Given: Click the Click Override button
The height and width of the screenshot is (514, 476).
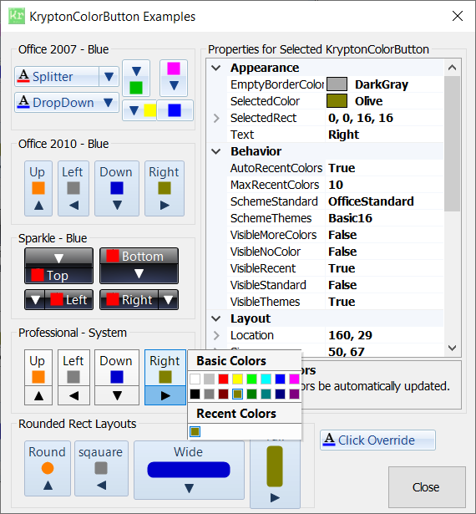Looking at the screenshot, I should pyautogui.click(x=377, y=440).
